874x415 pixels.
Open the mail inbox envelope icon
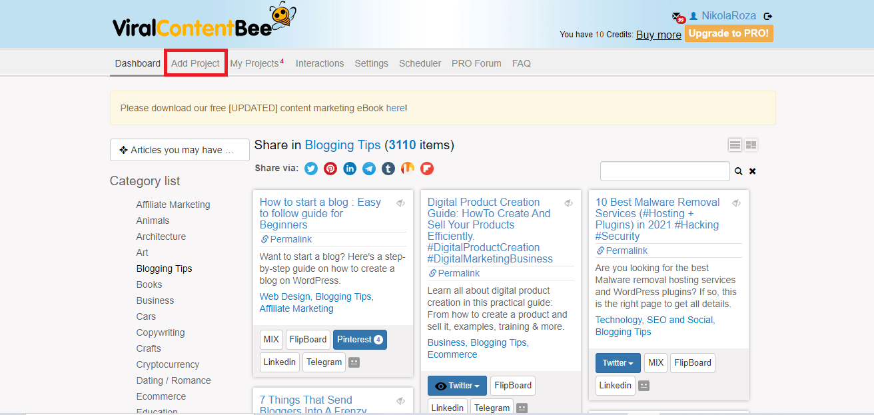tap(677, 16)
